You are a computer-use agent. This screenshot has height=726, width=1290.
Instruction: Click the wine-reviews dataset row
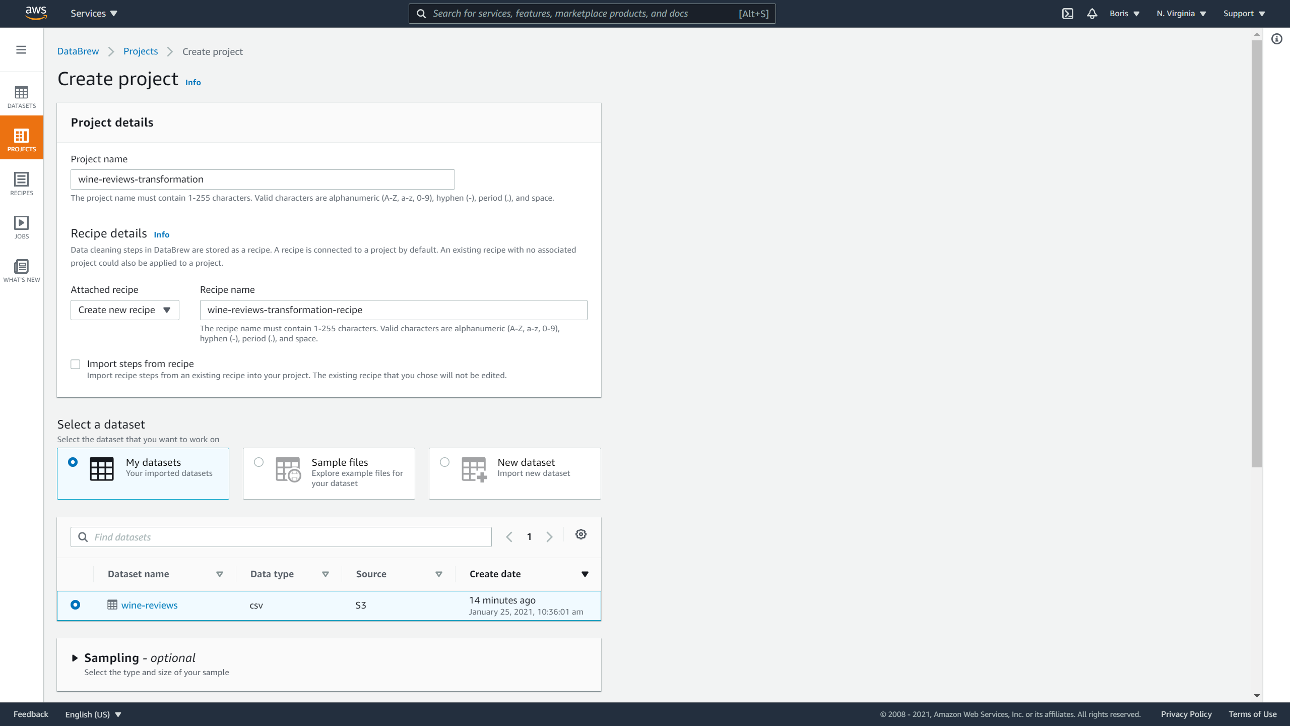(329, 604)
